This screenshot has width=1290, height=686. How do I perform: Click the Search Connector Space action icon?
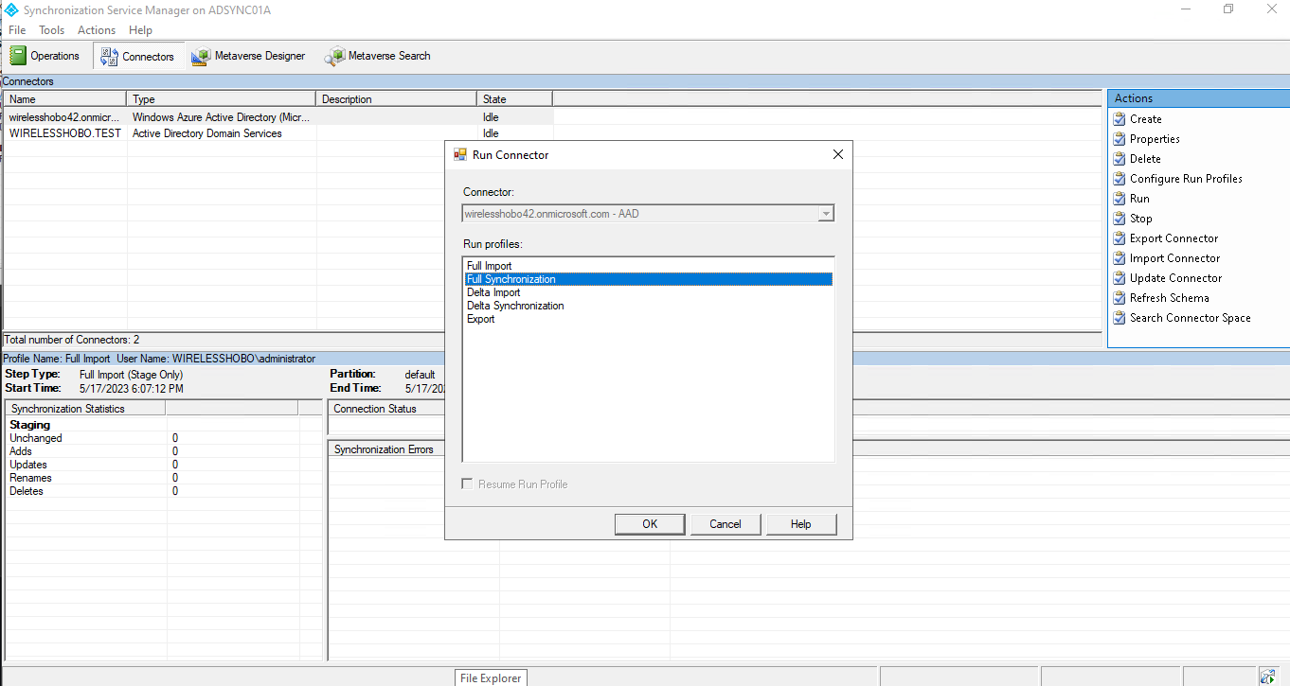pyautogui.click(x=1119, y=318)
